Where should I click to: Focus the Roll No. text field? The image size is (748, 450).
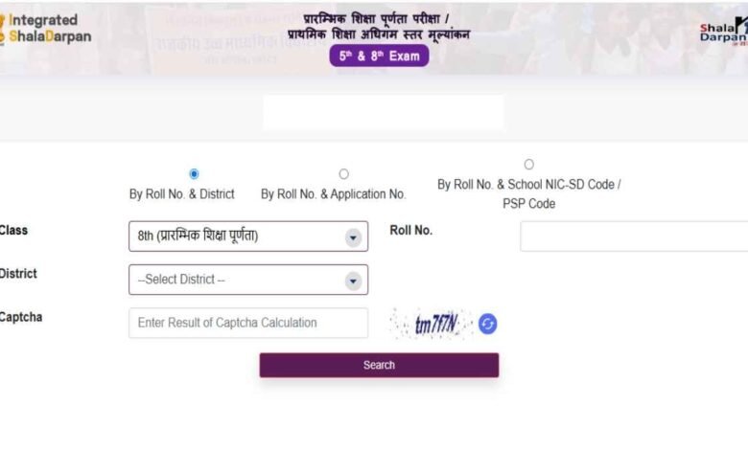[634, 236]
